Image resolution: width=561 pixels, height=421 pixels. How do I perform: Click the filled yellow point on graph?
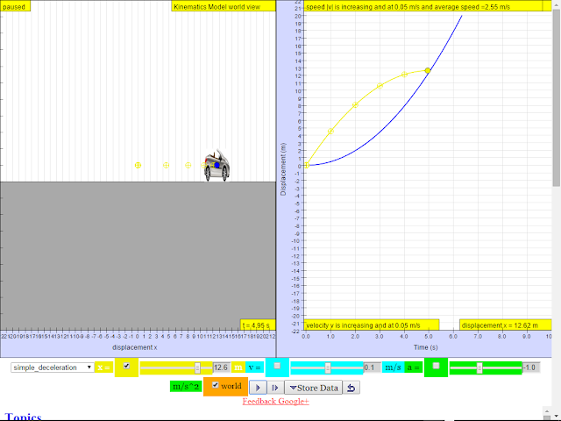tap(428, 70)
